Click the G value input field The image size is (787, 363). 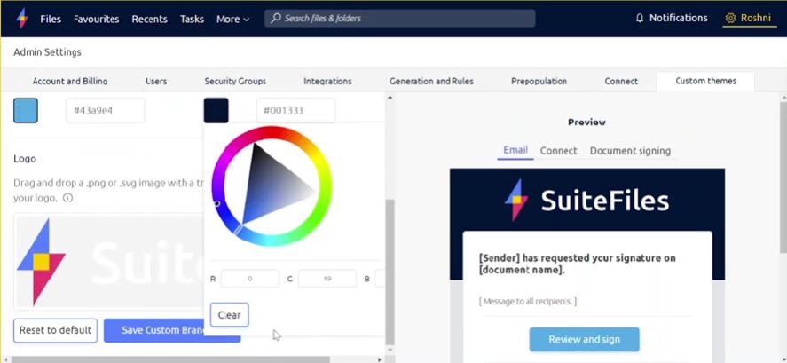327,279
